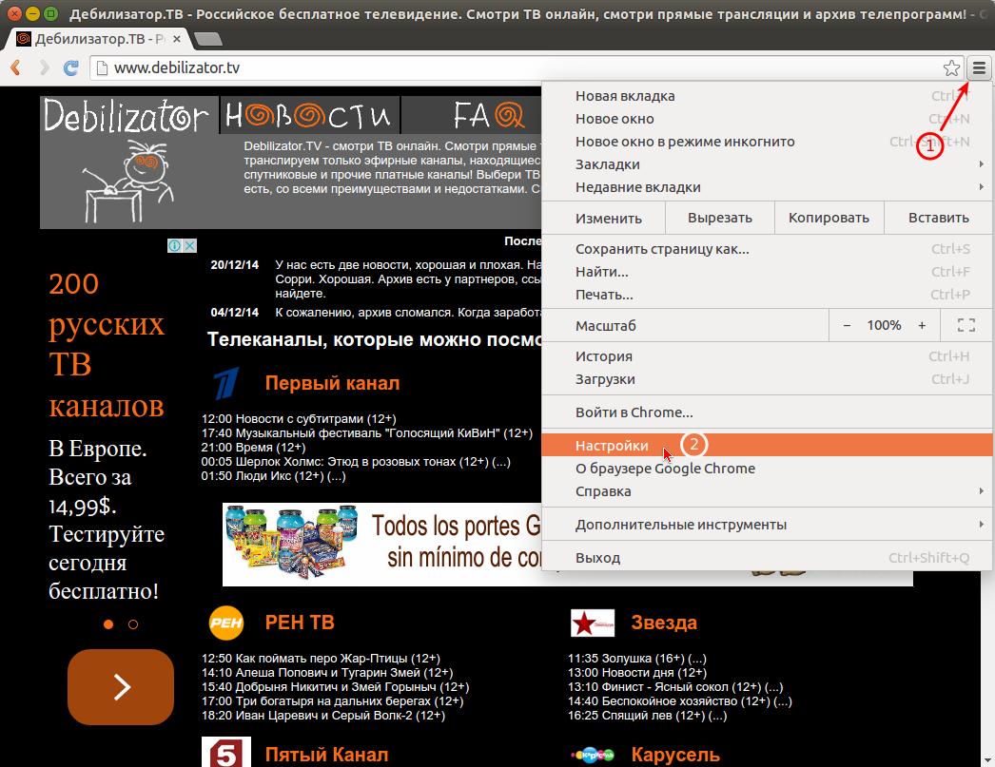Close the Дебилизатор.ТВ tab
This screenshot has width=995, height=767.
tap(176, 39)
